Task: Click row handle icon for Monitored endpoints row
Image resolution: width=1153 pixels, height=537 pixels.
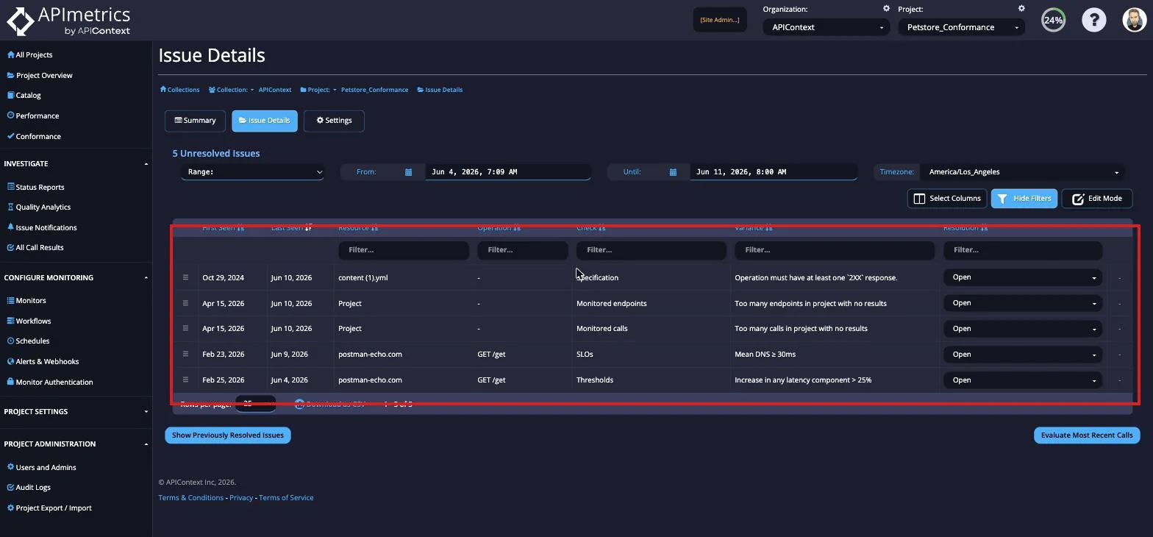Action: point(185,303)
